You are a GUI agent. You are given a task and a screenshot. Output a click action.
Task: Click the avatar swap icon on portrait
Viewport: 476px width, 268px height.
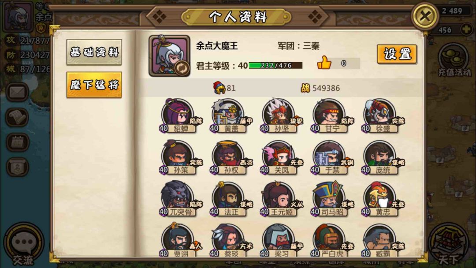182,68
